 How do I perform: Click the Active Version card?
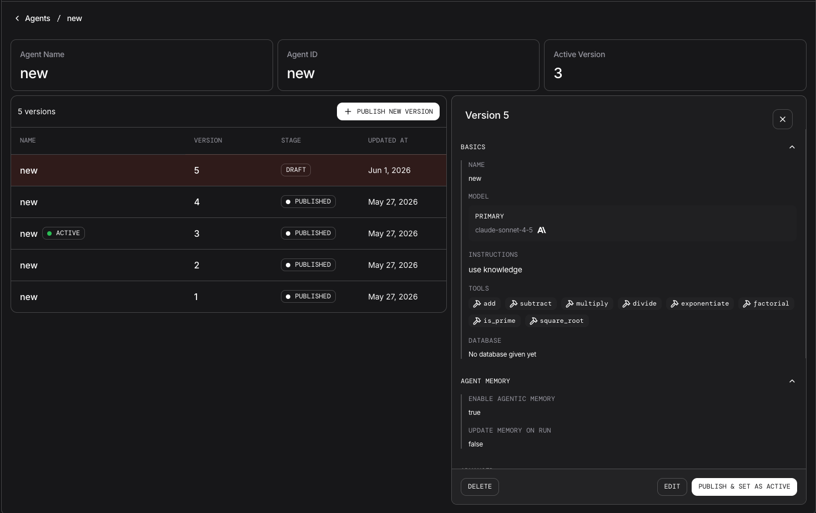click(675, 65)
